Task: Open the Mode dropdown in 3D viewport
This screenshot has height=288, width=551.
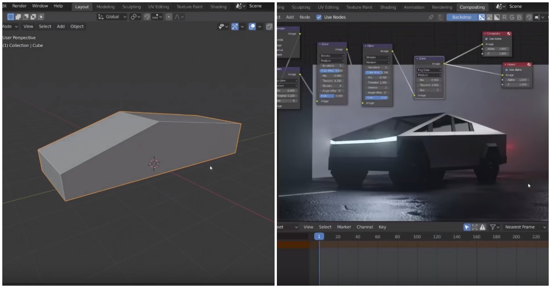Action: tap(10, 26)
